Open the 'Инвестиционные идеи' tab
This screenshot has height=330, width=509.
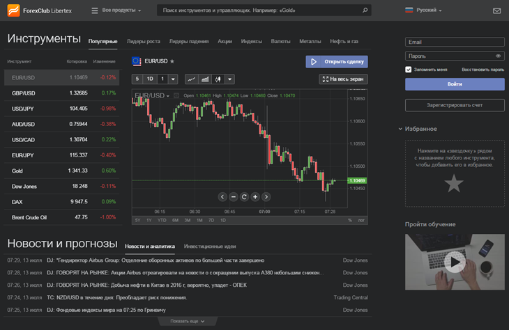[210, 246]
